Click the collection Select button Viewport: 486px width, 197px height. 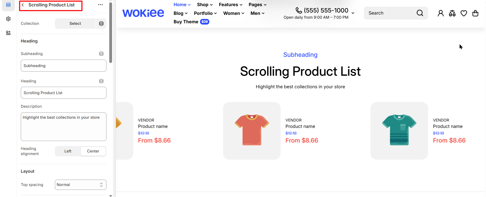(x=75, y=24)
